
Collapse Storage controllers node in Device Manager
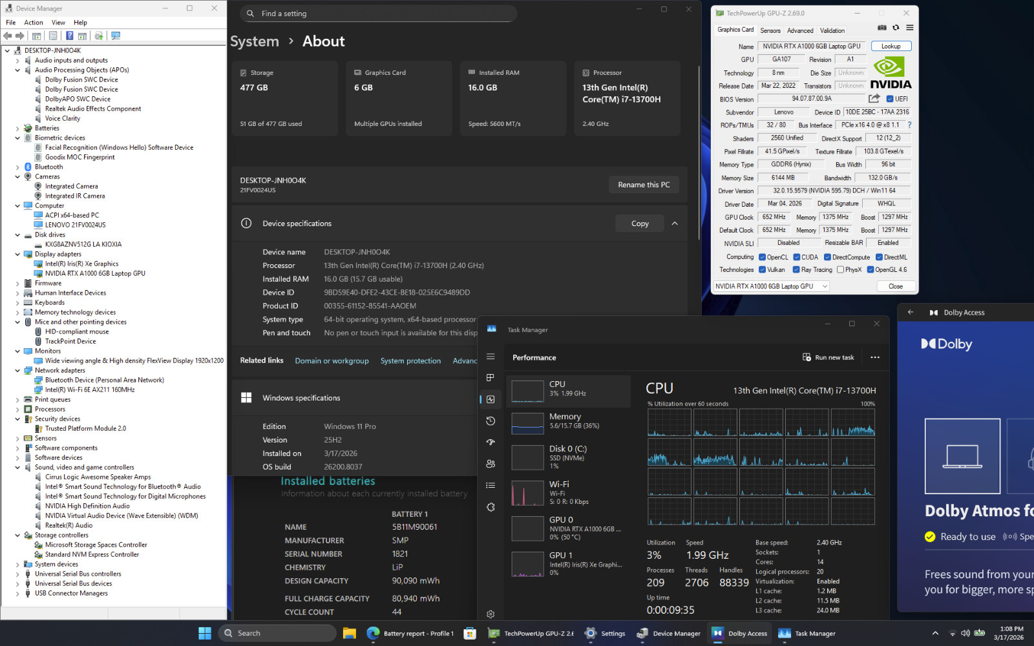(17, 536)
